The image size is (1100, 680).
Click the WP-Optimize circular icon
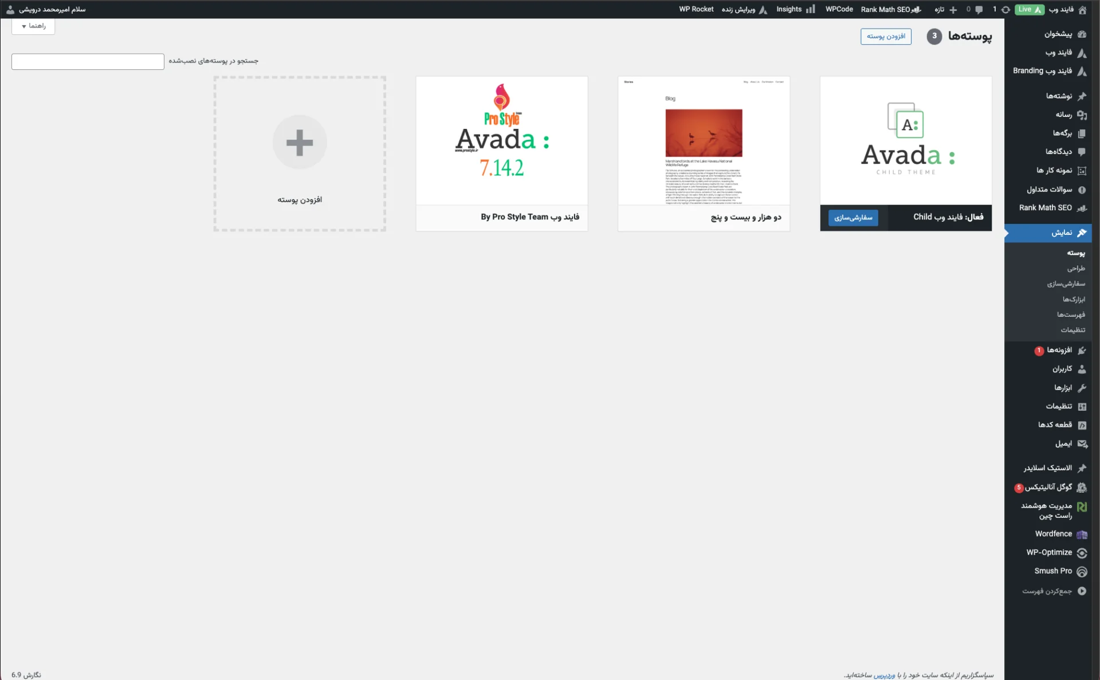(1082, 553)
